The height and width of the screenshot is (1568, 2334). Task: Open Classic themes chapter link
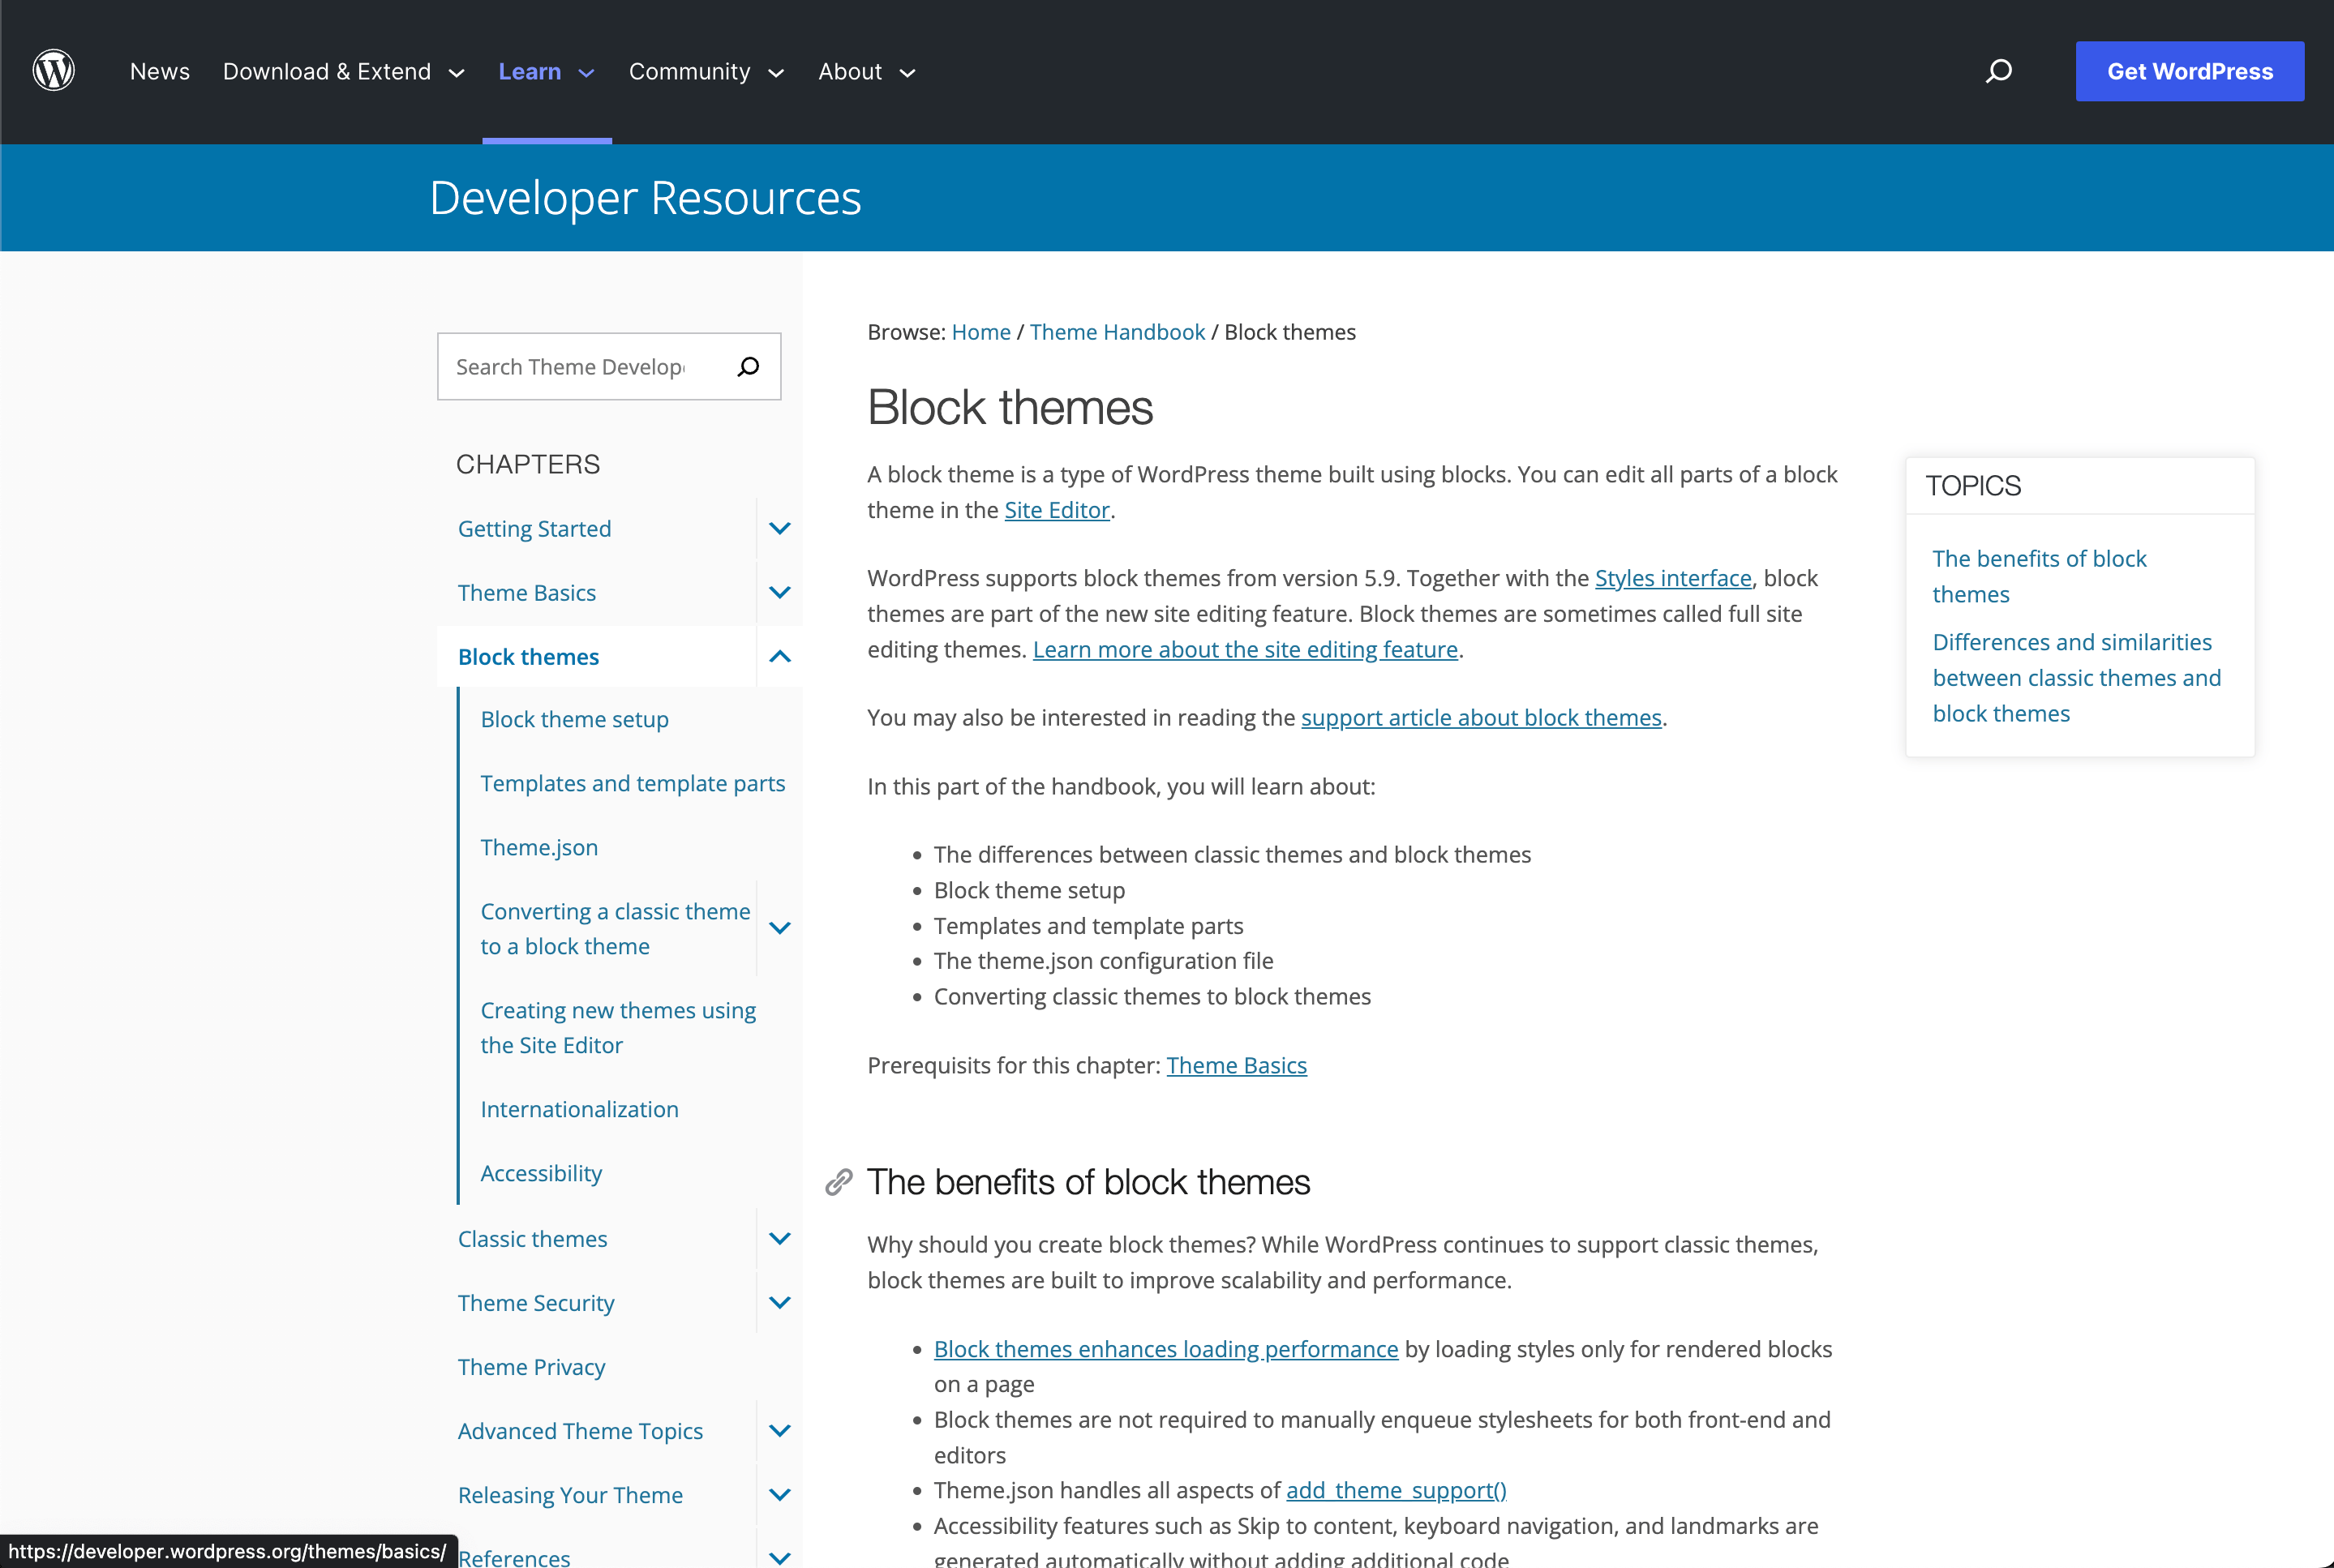coord(532,1239)
